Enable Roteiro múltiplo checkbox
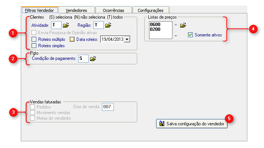264x148 pixels. [x=34, y=39]
